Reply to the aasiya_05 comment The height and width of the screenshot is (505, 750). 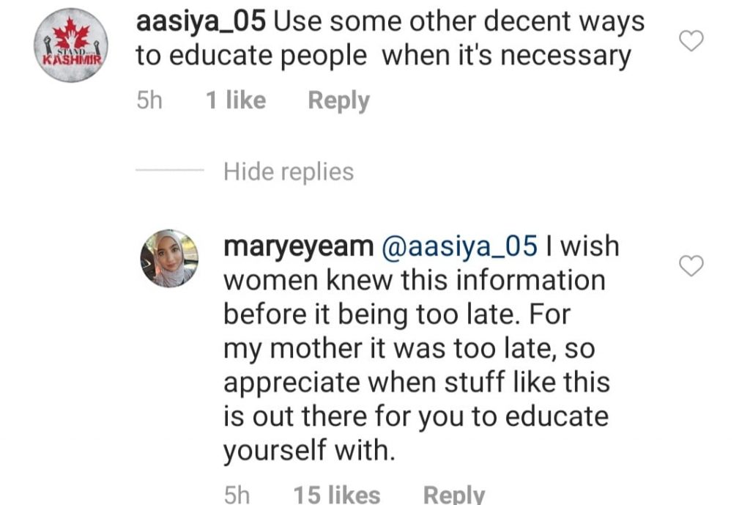coord(338,100)
